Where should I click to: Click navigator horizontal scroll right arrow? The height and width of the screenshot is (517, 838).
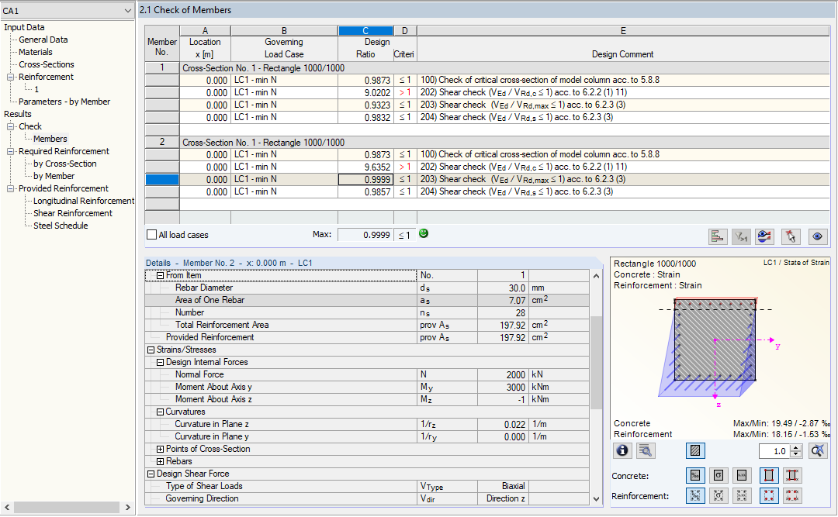[x=128, y=507]
